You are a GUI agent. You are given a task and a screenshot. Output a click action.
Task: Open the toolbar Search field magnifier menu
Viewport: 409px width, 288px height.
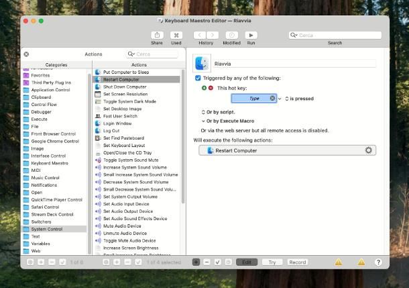click(294, 35)
